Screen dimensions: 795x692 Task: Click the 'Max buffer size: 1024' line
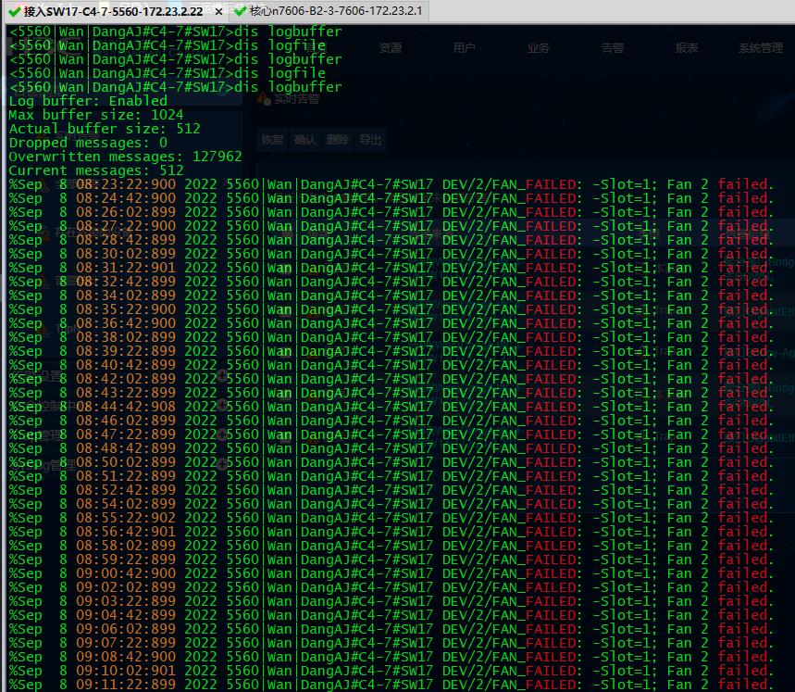(96, 115)
